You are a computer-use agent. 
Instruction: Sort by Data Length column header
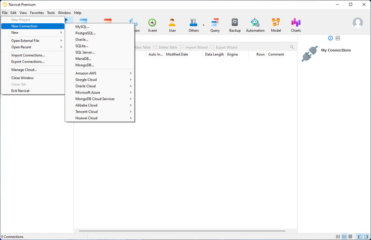click(214, 54)
